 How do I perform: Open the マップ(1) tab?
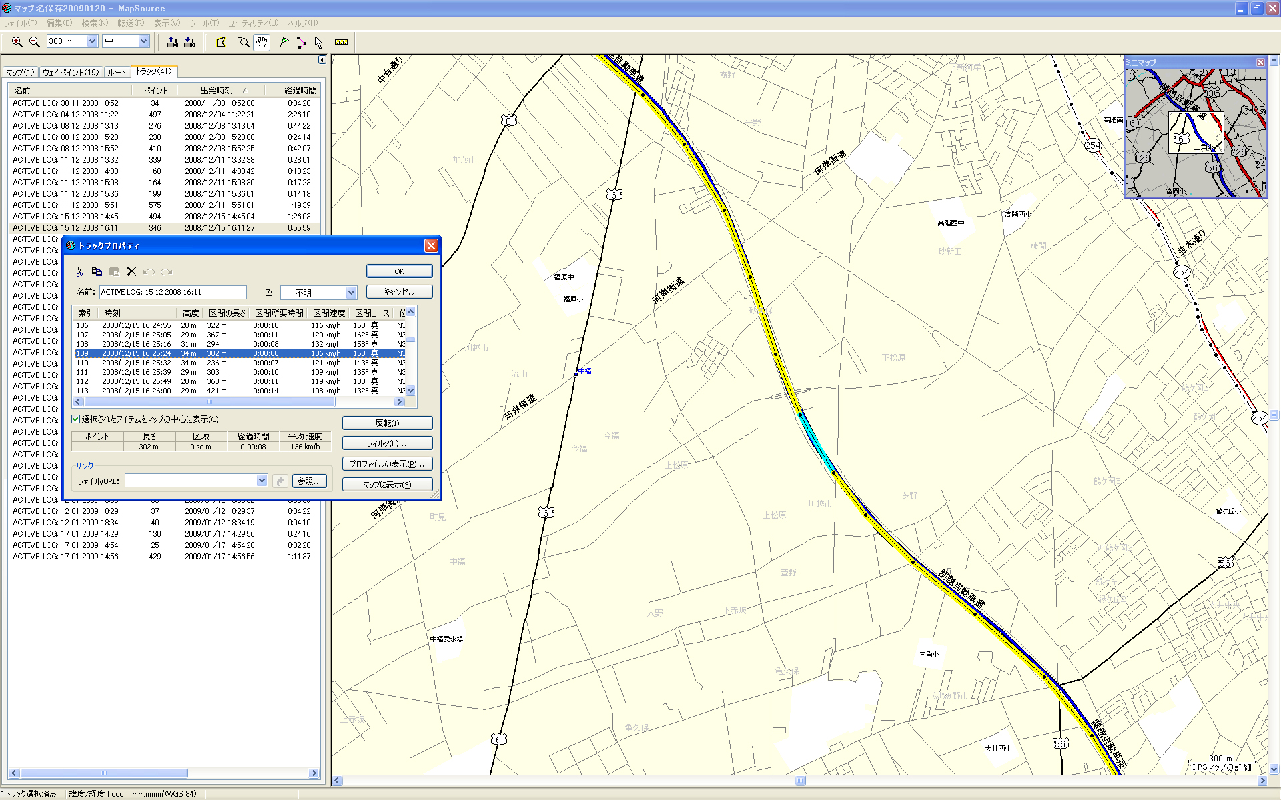click(x=20, y=72)
